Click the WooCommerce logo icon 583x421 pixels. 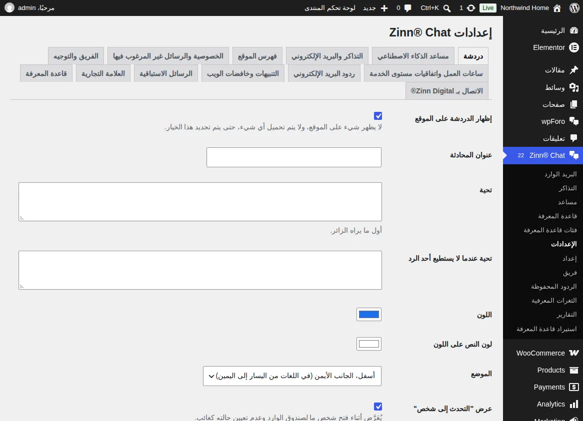click(574, 353)
